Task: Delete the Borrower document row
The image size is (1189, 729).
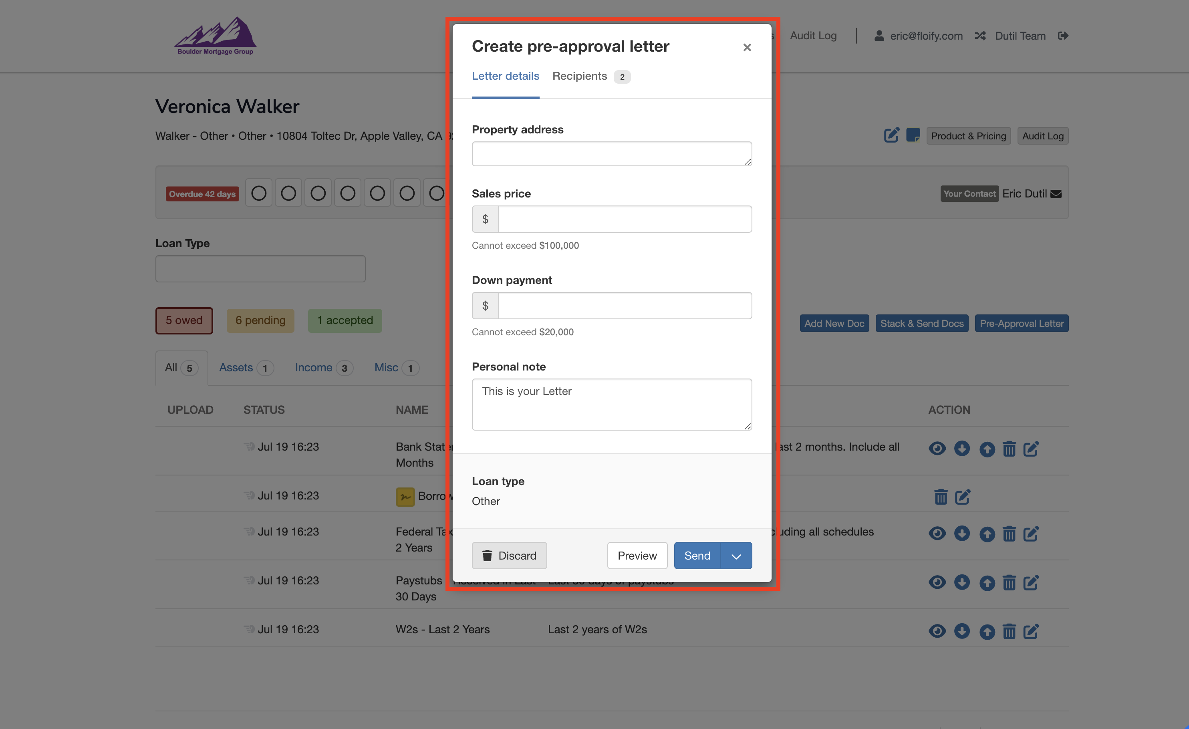Action: click(x=941, y=496)
